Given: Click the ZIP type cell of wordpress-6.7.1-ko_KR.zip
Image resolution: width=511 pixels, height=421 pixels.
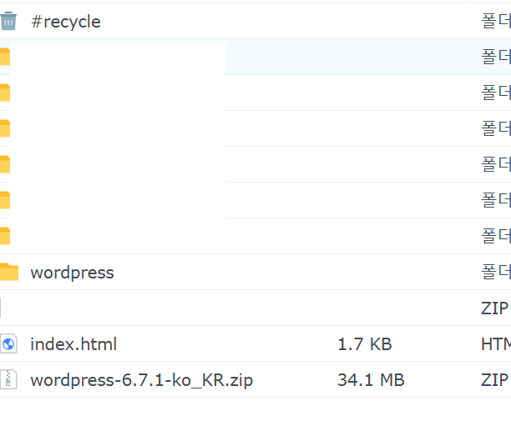Looking at the screenshot, I should 494,379.
